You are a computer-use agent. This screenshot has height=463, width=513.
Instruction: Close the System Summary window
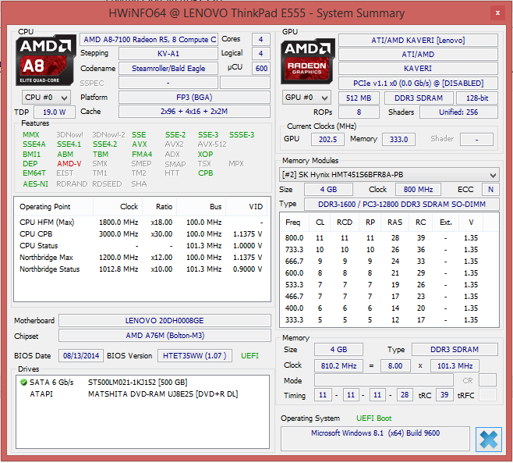497,12
